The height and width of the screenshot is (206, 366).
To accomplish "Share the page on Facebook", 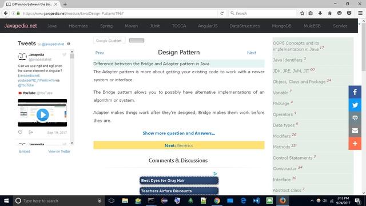I will pos(355,92).
